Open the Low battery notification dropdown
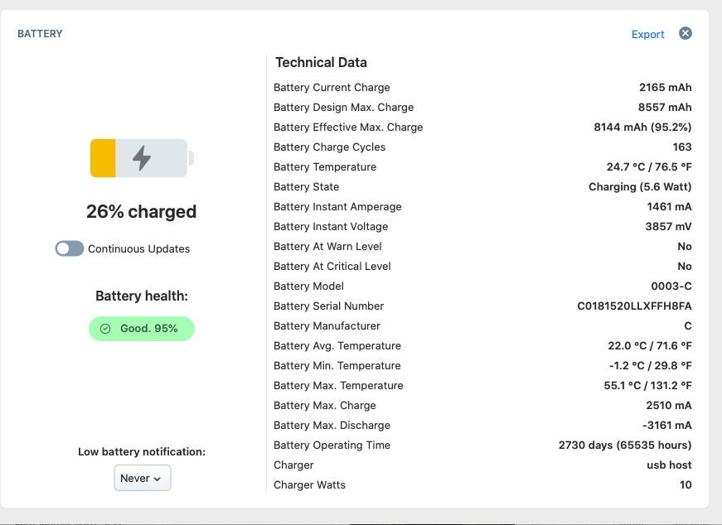 [142, 478]
